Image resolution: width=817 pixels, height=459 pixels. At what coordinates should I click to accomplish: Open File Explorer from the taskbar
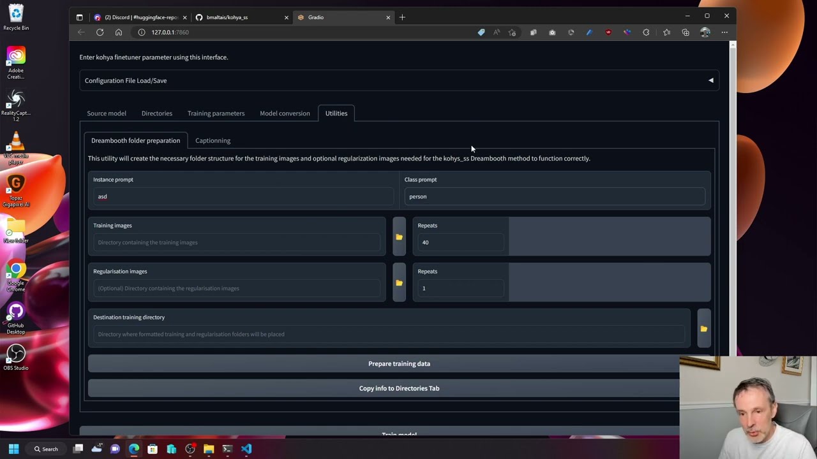click(209, 449)
